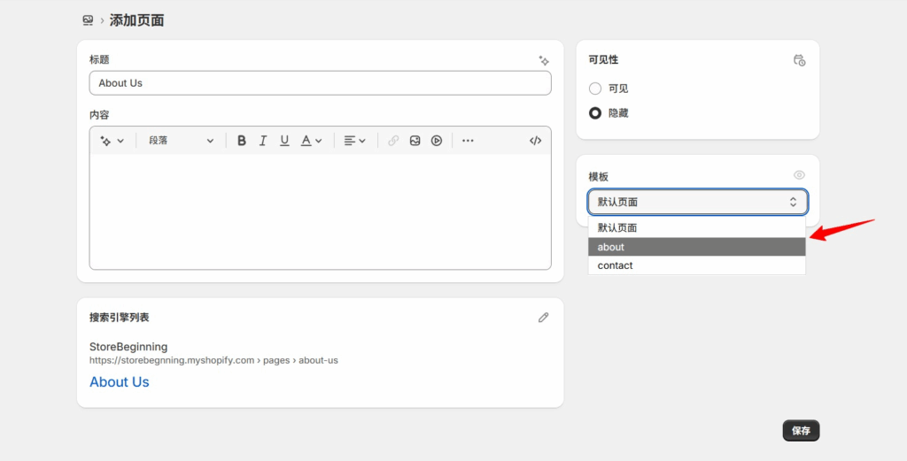Toggle italic text formatting
907x461 pixels.
263,141
